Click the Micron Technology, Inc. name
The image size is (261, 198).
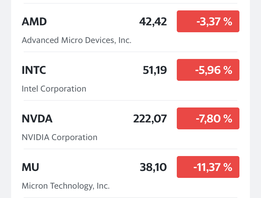(66, 186)
